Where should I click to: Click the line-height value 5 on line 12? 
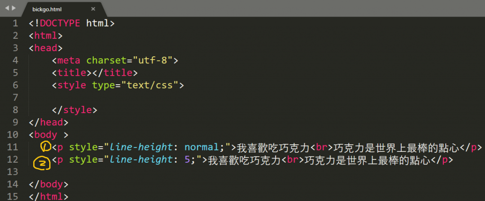point(188,160)
